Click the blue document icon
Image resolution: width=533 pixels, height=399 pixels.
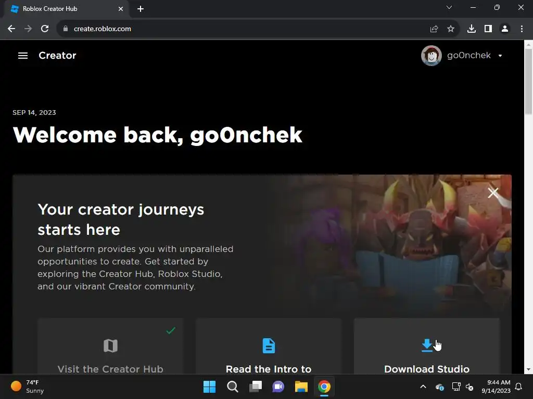(x=269, y=345)
